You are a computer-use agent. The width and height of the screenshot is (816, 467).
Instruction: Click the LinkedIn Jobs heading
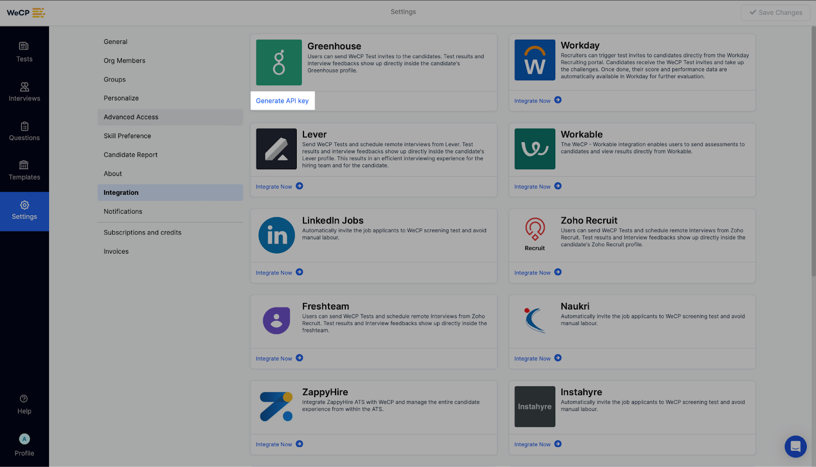pyautogui.click(x=333, y=221)
